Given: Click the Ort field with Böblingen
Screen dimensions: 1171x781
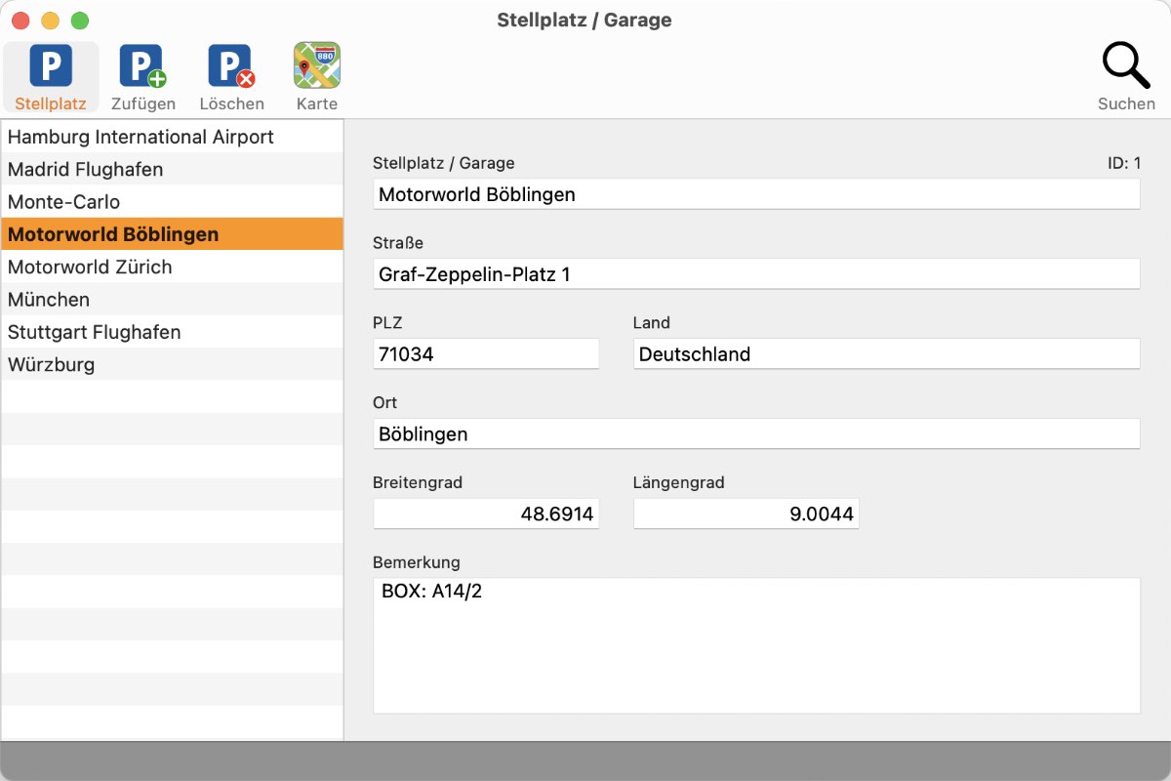Looking at the screenshot, I should pos(756,434).
